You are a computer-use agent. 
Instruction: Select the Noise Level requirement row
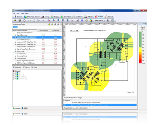coord(37,51)
